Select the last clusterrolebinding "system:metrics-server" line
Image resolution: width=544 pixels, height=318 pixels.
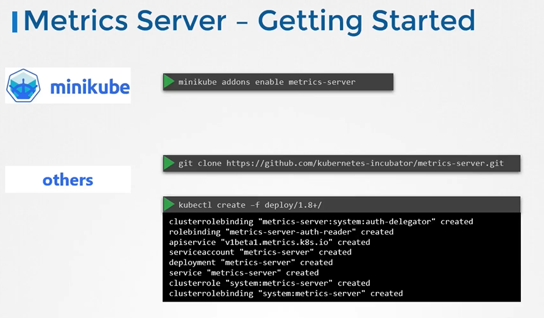286,294
